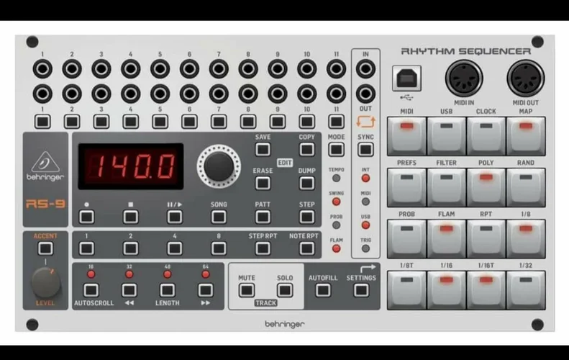Image resolution: width=569 pixels, height=360 pixels.
Task: Select track 11 button under jacks
Action: (x=336, y=122)
